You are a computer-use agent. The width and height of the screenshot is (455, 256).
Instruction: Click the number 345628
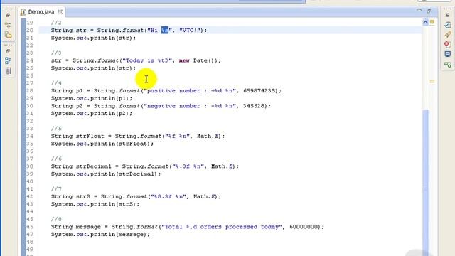click(x=254, y=106)
